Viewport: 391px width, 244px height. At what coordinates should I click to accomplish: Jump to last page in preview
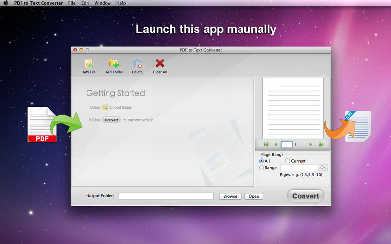pyautogui.click(x=321, y=144)
